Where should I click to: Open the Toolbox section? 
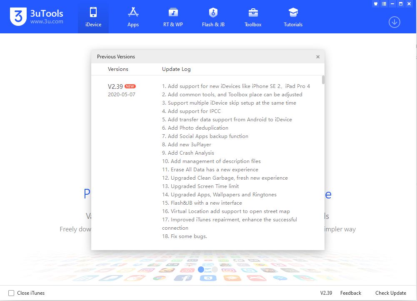coord(253,17)
